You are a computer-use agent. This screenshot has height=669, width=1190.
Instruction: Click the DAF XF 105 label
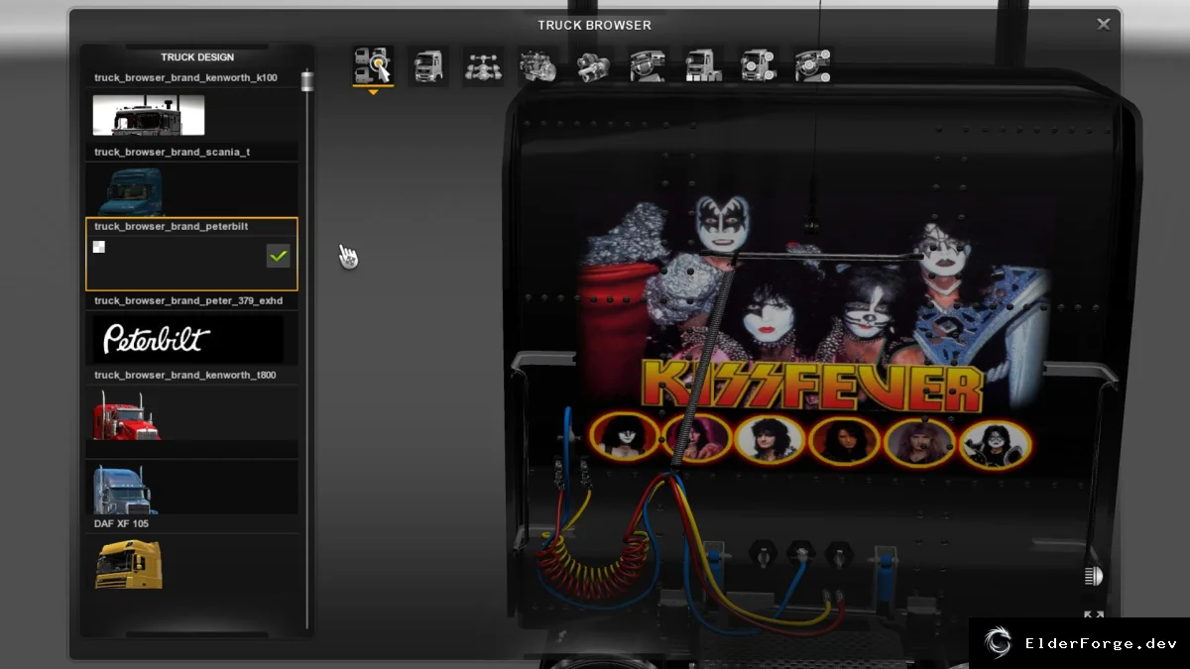pyautogui.click(x=121, y=523)
